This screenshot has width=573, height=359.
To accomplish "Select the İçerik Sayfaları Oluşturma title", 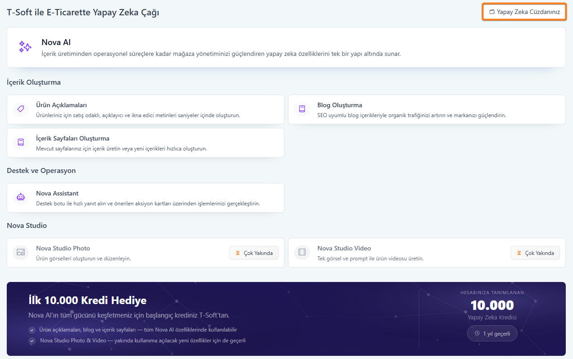I will coord(73,138).
